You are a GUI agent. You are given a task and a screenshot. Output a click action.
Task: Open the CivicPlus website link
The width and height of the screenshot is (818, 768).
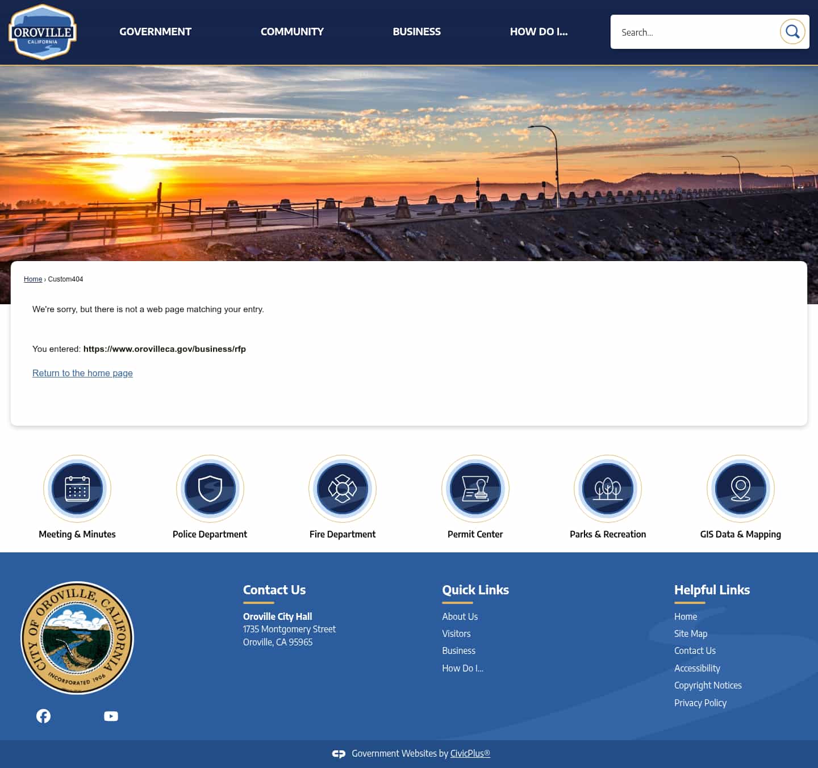tap(469, 753)
